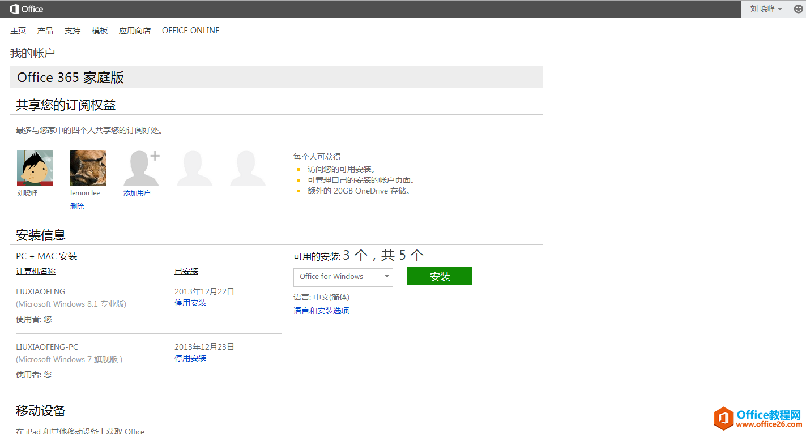
Task: Click lemon lee's cat avatar
Action: pyautogui.click(x=88, y=168)
